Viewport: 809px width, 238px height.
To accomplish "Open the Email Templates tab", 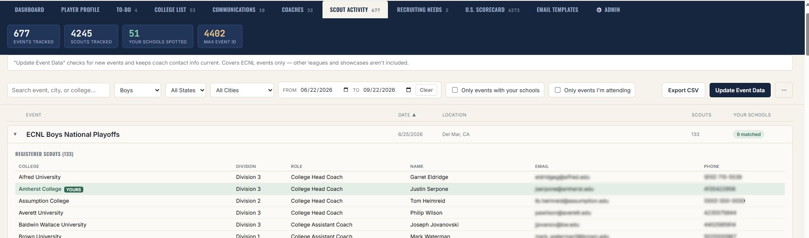I will [557, 10].
